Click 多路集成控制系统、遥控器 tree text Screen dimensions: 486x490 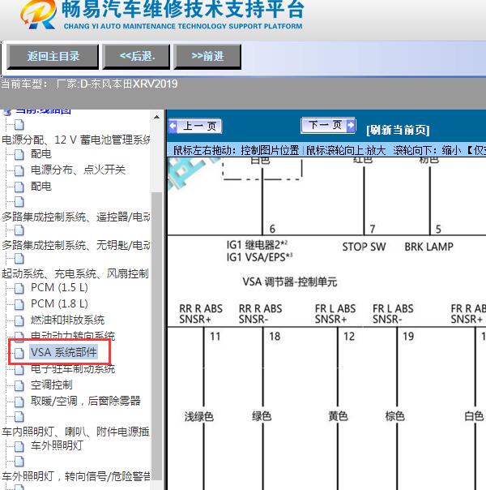pyautogui.click(x=76, y=217)
